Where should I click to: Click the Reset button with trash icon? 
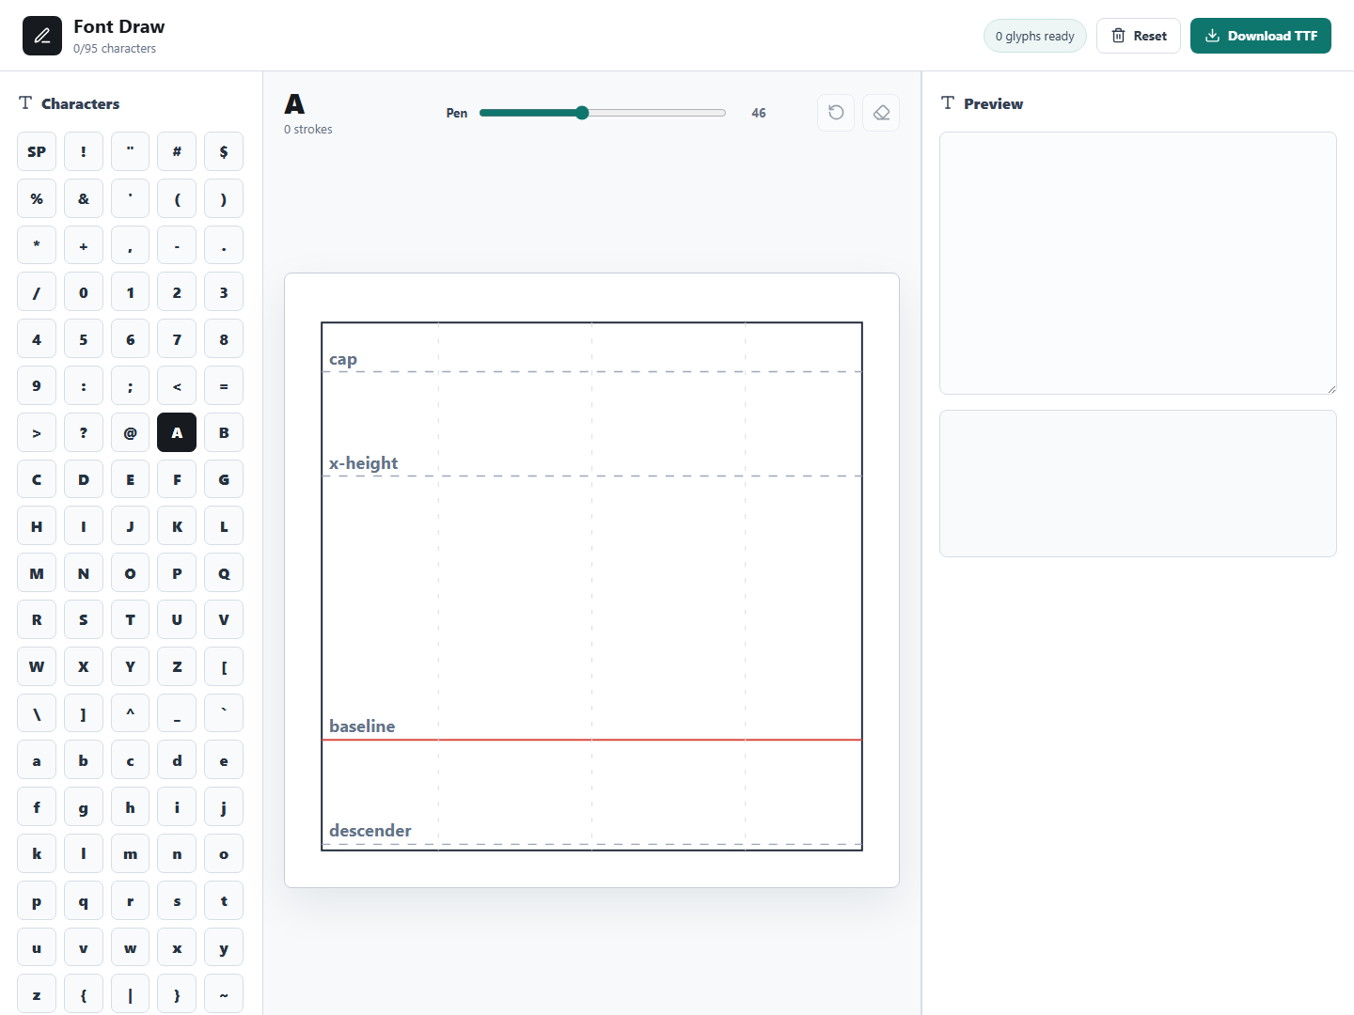(1139, 36)
